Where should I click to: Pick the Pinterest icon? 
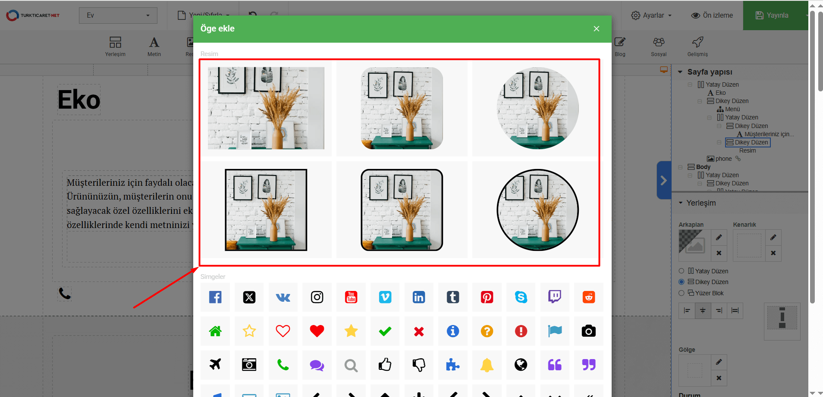tap(487, 297)
